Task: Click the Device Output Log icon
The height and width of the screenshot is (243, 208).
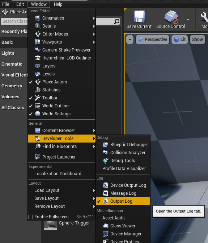Action: pyautogui.click(x=105, y=185)
